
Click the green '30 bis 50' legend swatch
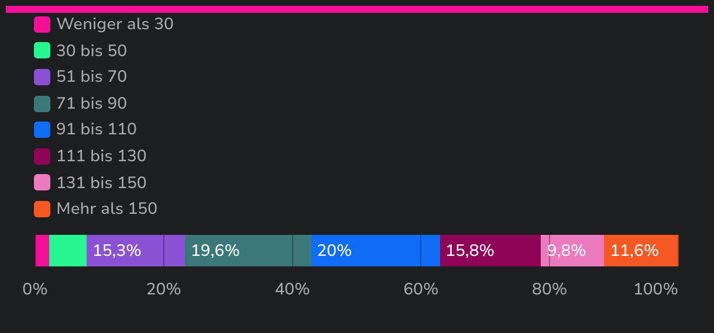[x=42, y=51]
